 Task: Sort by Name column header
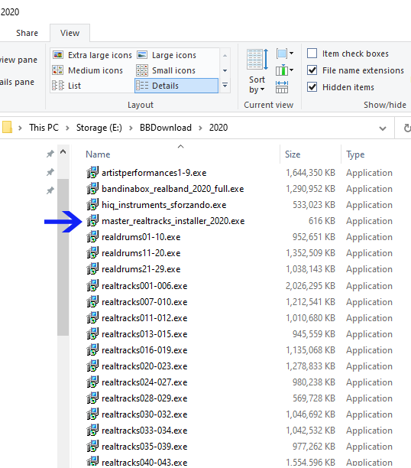(x=98, y=154)
